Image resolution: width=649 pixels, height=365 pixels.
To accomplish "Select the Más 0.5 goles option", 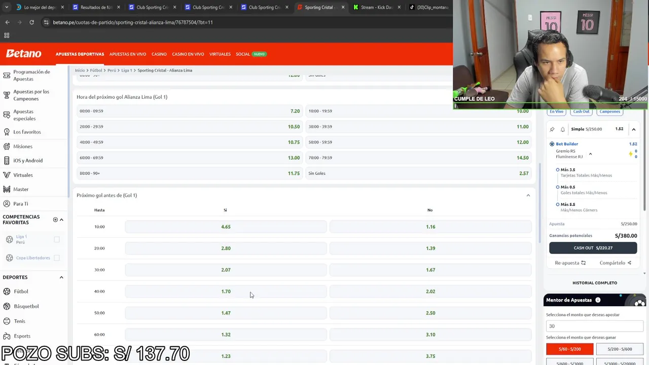I will point(558,187).
